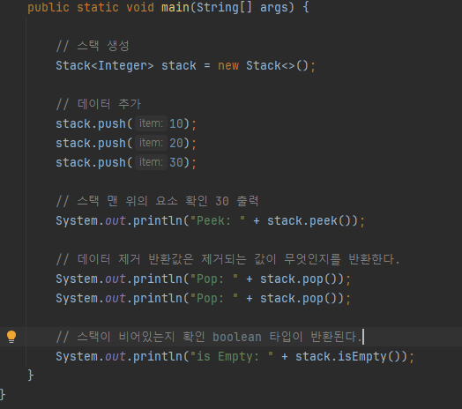Click the comment starting '// 데이터 제거'

(x=227, y=259)
